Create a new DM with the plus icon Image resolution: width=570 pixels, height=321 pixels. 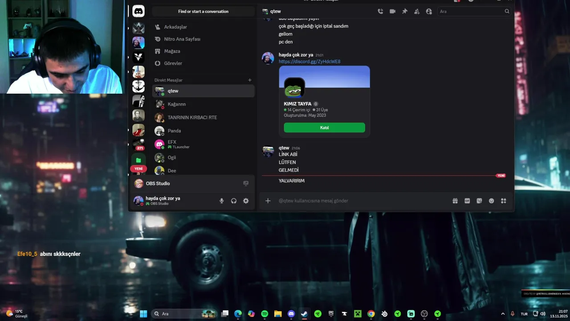point(250,80)
